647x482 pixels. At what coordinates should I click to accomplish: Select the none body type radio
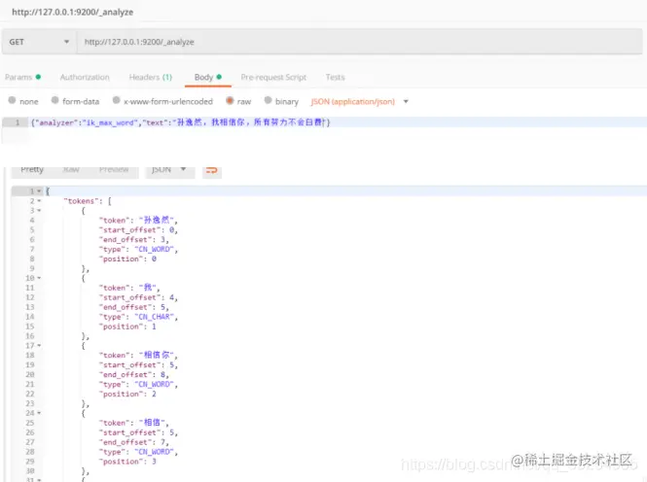coord(12,100)
